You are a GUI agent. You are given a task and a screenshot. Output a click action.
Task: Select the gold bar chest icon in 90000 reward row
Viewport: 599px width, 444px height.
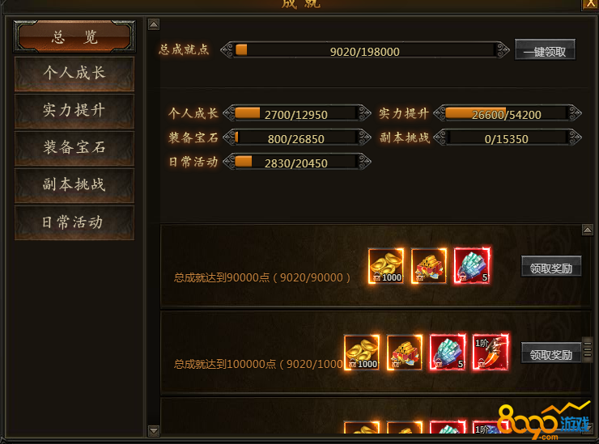coord(429,266)
